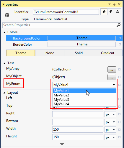Open permissions with the lock icon
124x148 pixels.
(118, 12)
